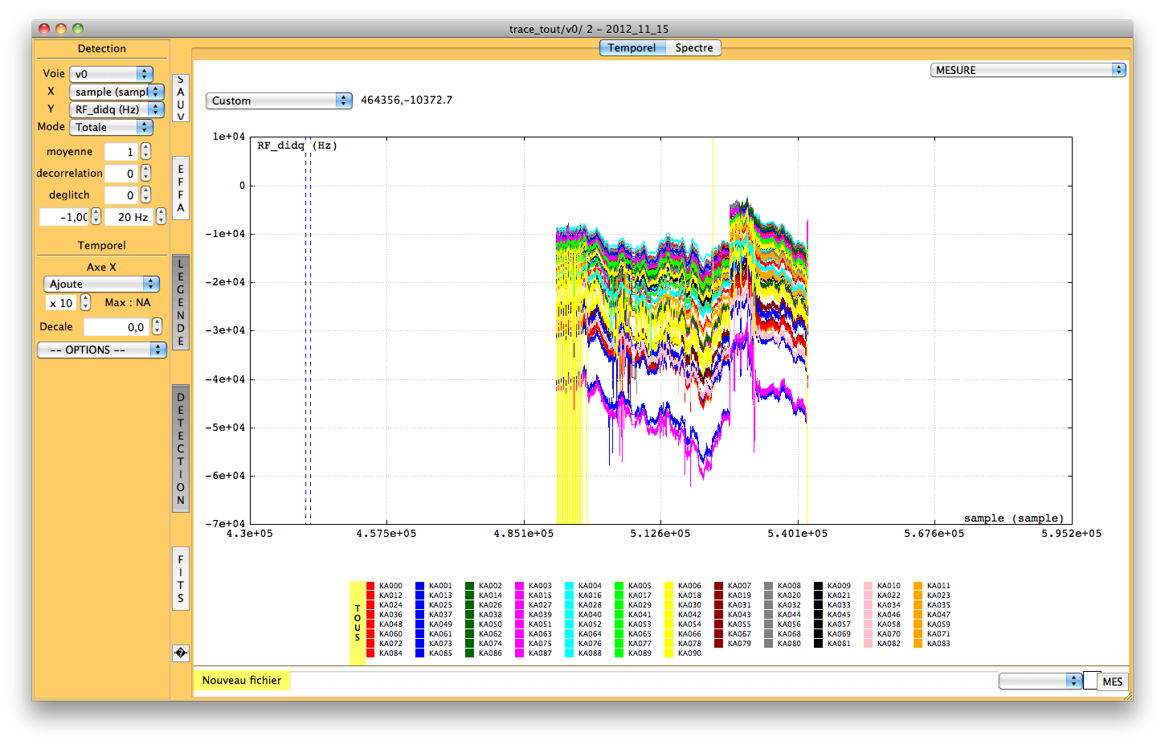This screenshot has height=745, width=1165.
Task: Toggle the DETECTION vertical panel button
Action: click(x=181, y=448)
